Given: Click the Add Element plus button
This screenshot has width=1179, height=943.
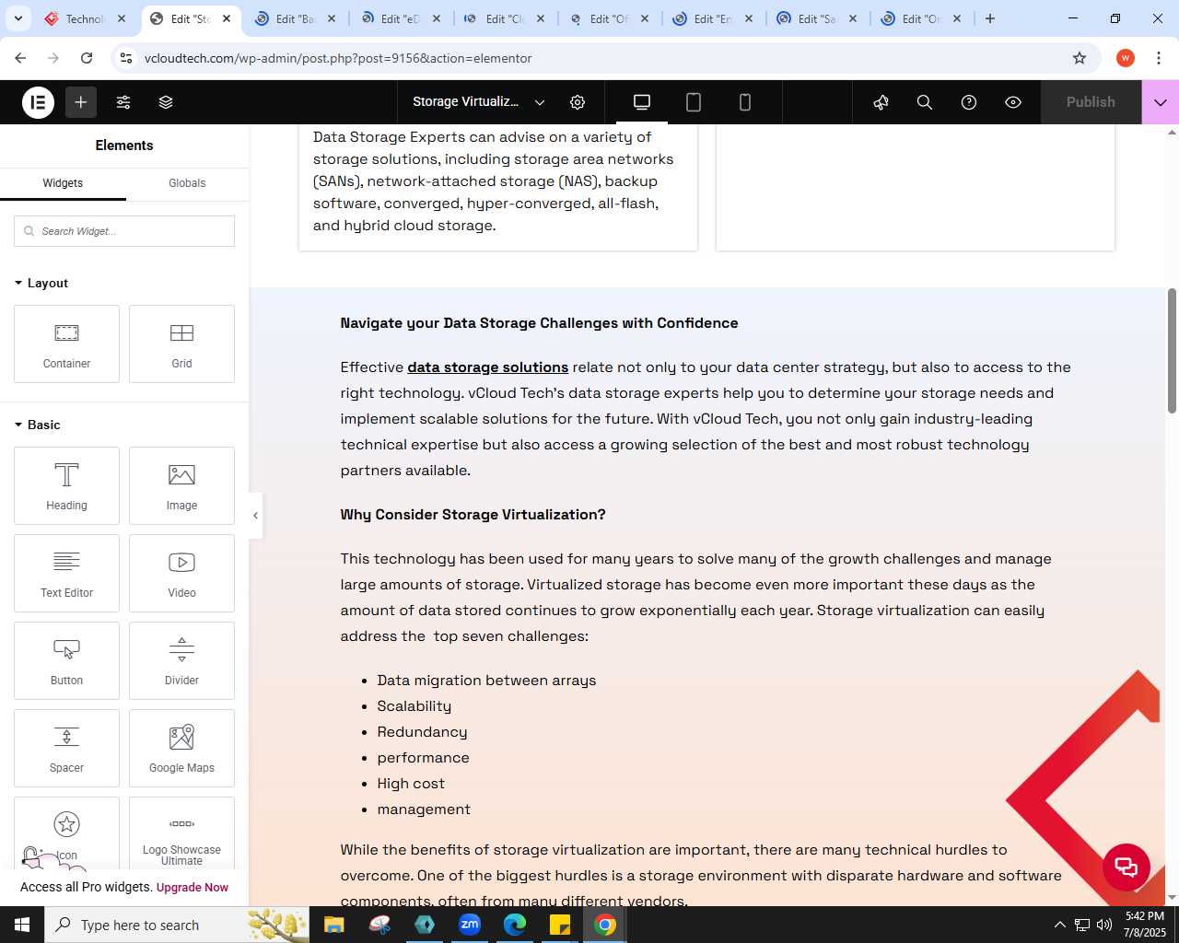Looking at the screenshot, I should tap(81, 102).
